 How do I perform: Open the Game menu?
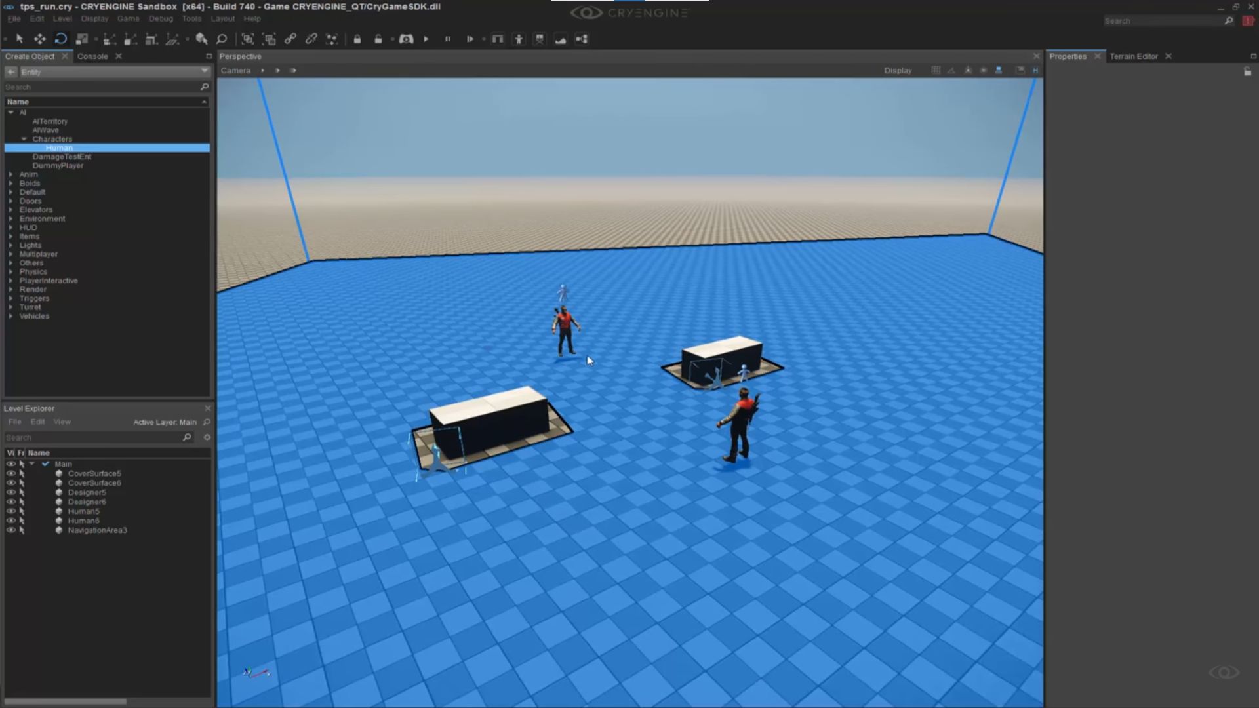coord(128,18)
